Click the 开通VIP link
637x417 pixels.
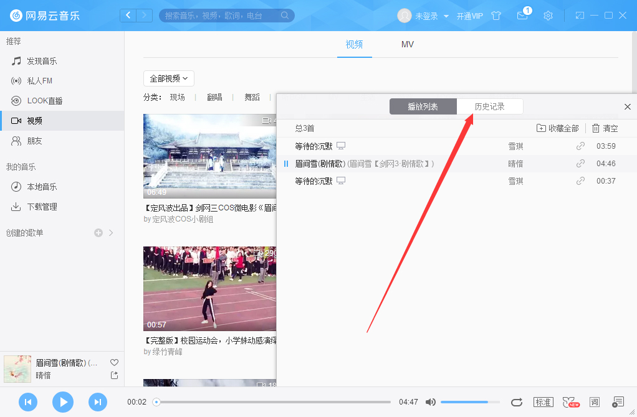point(469,16)
